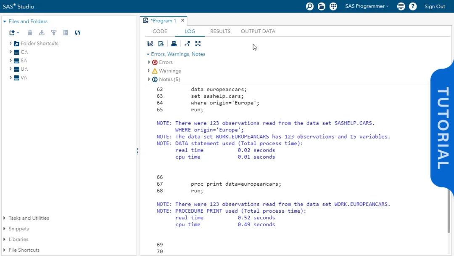454x256 pixels.
Task: Click the Sign Out link
Action: coord(435,6)
